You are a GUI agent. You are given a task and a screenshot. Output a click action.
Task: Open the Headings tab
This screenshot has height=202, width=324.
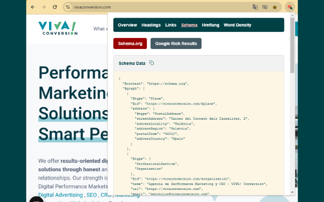pos(151,25)
